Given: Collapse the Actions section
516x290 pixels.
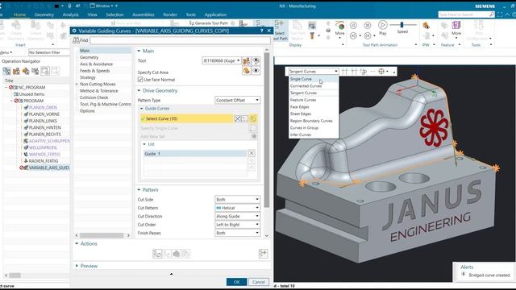Looking at the screenshot, I should click(77, 243).
